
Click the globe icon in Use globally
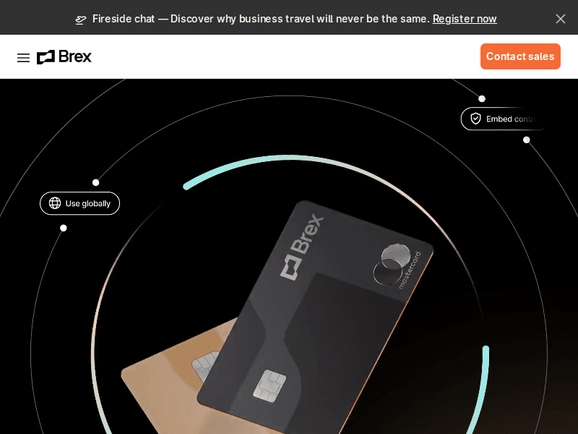(x=55, y=203)
